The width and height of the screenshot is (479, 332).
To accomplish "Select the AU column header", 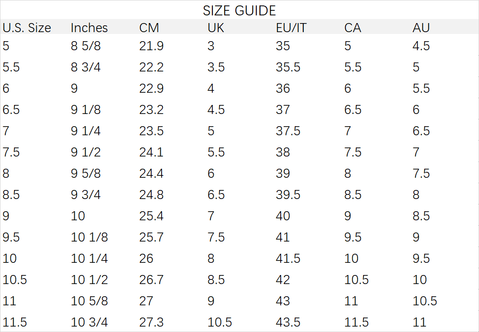I will [421, 28].
